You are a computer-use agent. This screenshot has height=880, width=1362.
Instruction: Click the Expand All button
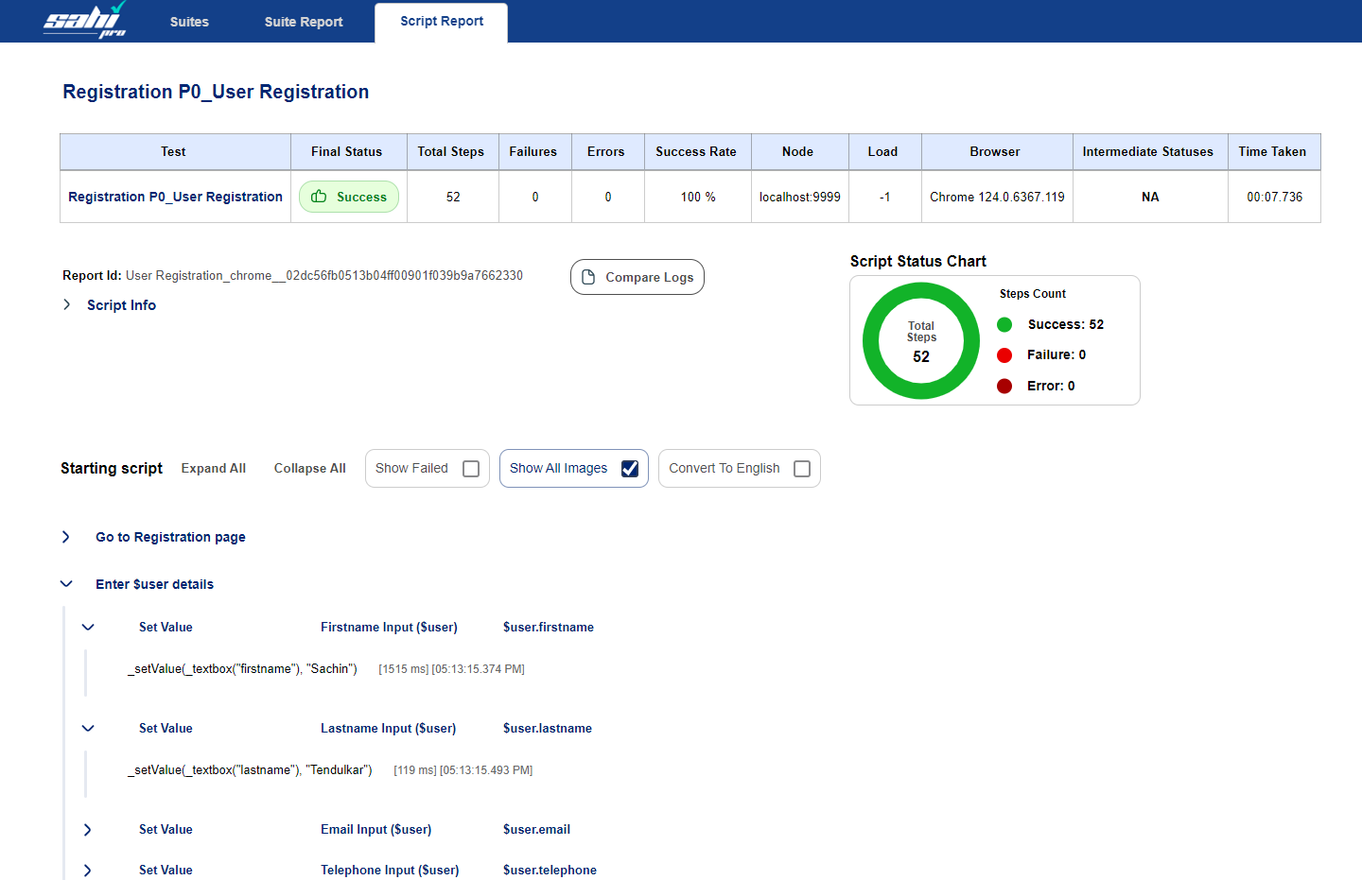(x=214, y=468)
